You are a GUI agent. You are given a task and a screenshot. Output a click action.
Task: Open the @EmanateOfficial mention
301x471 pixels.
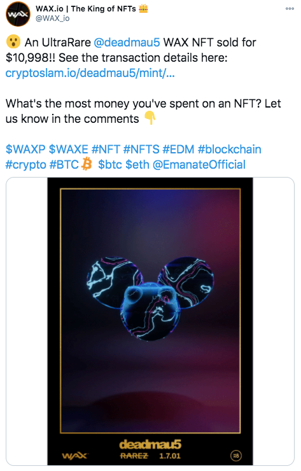point(199,165)
